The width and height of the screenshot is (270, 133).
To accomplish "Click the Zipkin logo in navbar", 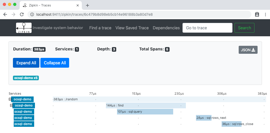I will (x=24, y=28).
